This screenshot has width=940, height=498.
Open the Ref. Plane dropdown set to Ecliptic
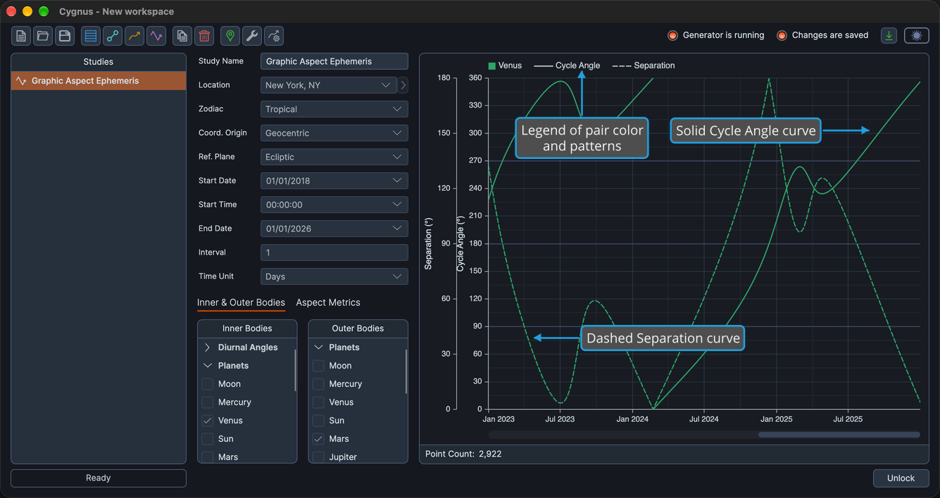[334, 157]
